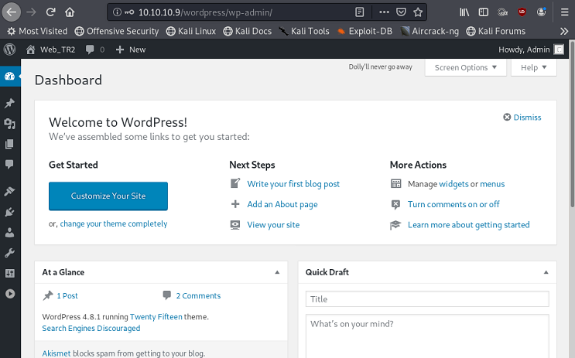Open Tools wrench icon in sidebar
The image size is (575, 358).
click(x=9, y=253)
